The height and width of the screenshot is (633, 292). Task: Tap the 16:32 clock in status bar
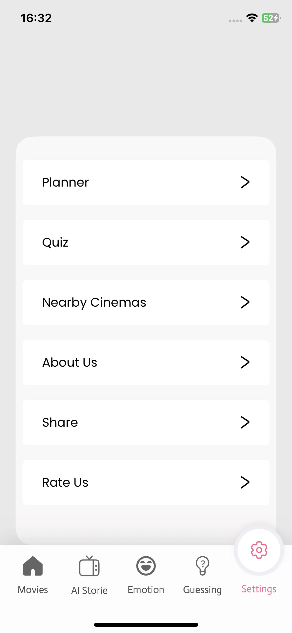[x=36, y=18]
